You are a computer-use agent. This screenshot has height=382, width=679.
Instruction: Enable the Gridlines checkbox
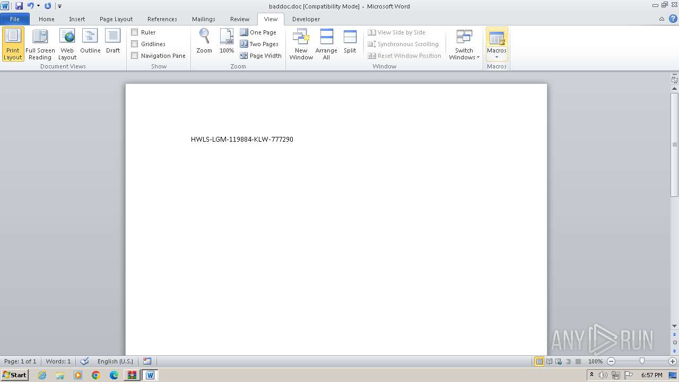click(135, 44)
